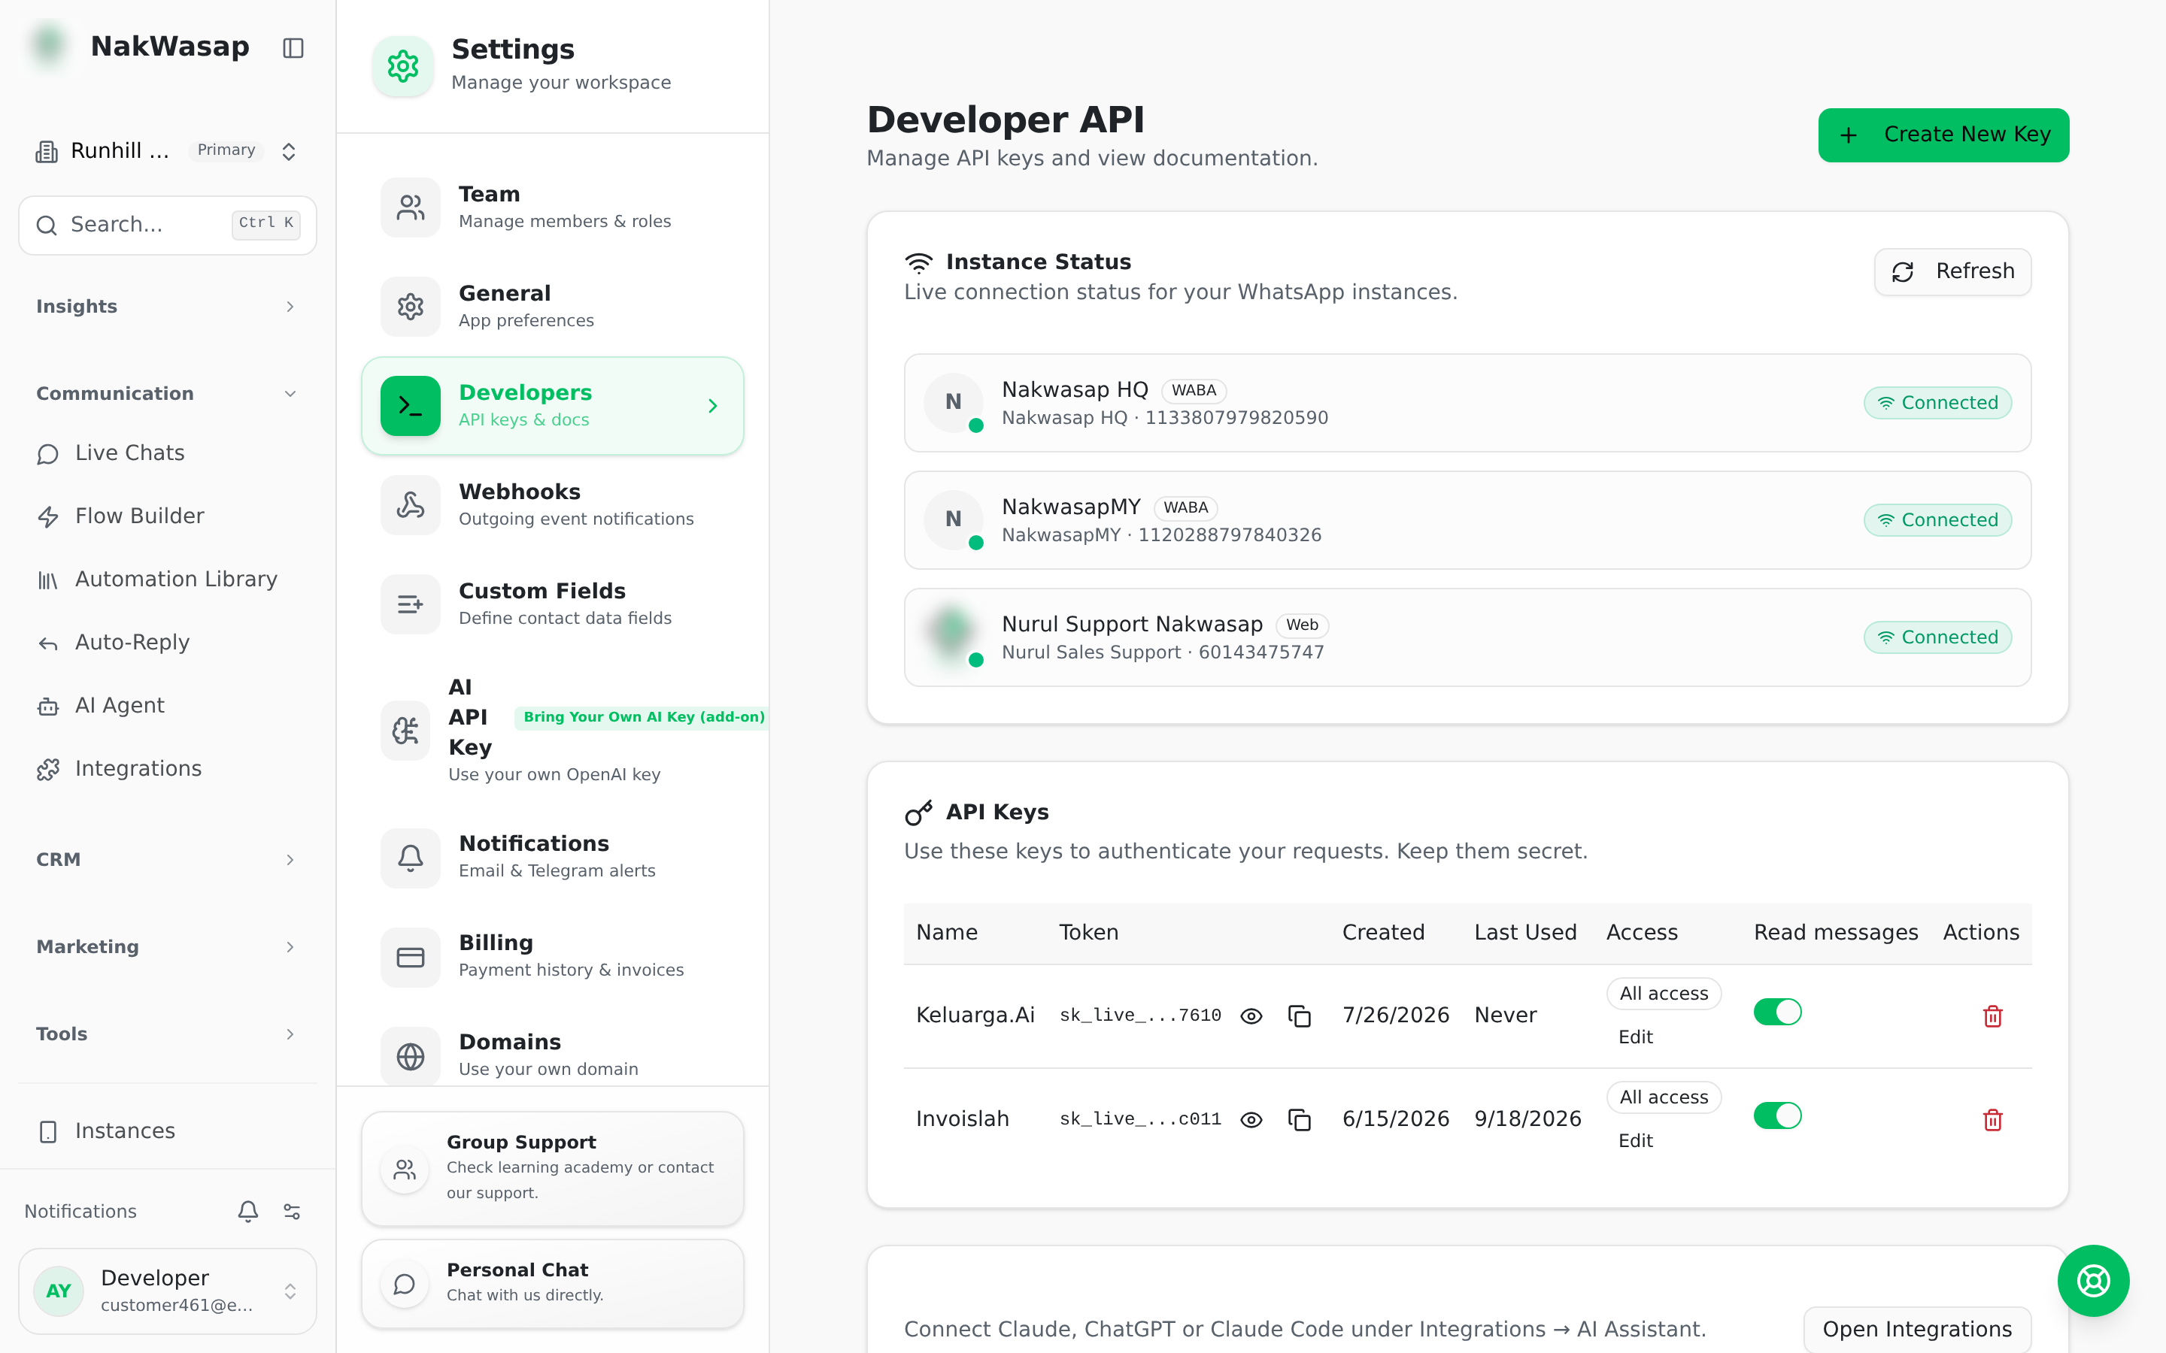Screen dimensions: 2166x1353
Task: Expand the Marketing section
Action: pos(168,947)
